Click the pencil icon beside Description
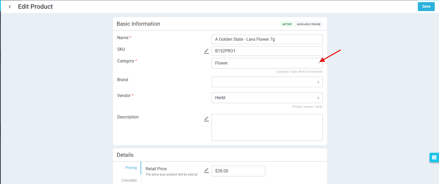The height and width of the screenshot is (184, 439). click(x=207, y=119)
